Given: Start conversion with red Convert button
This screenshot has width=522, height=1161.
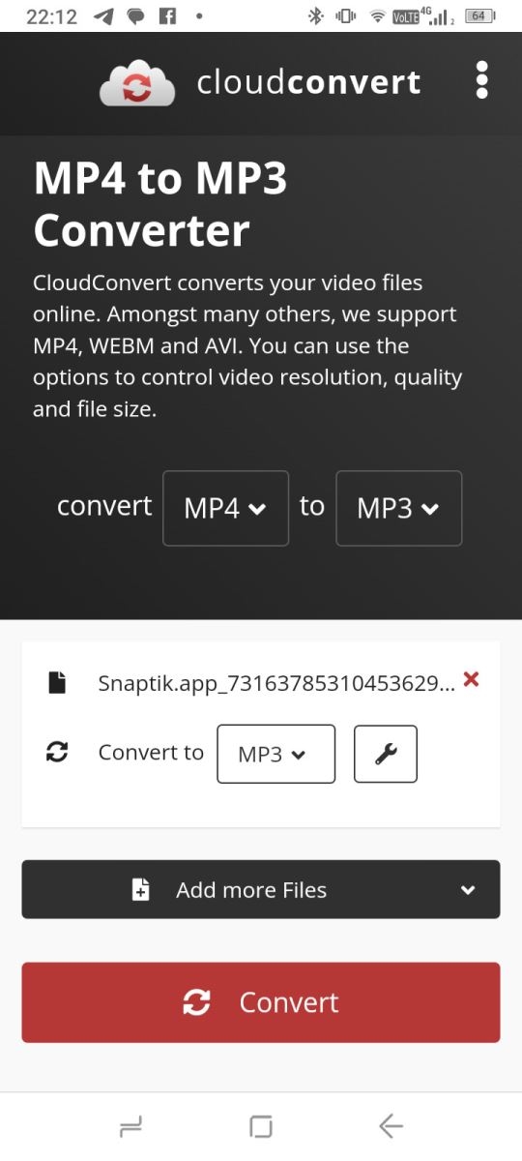Looking at the screenshot, I should point(261,1002).
